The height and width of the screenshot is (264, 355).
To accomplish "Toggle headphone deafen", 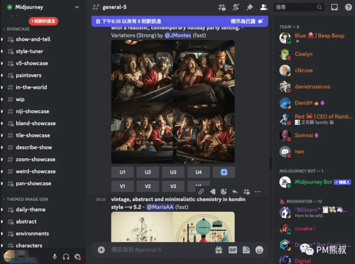I will tap(66, 257).
